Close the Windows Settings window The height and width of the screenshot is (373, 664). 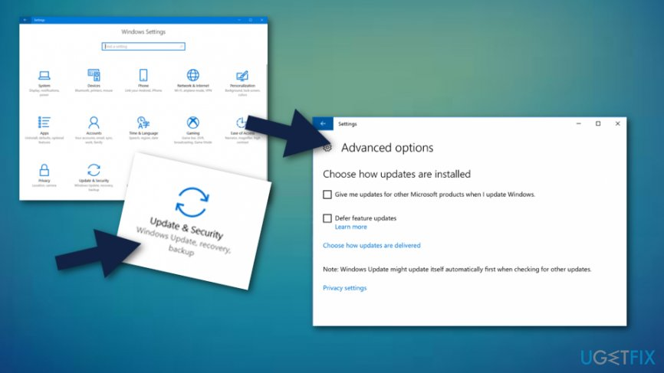[261, 20]
